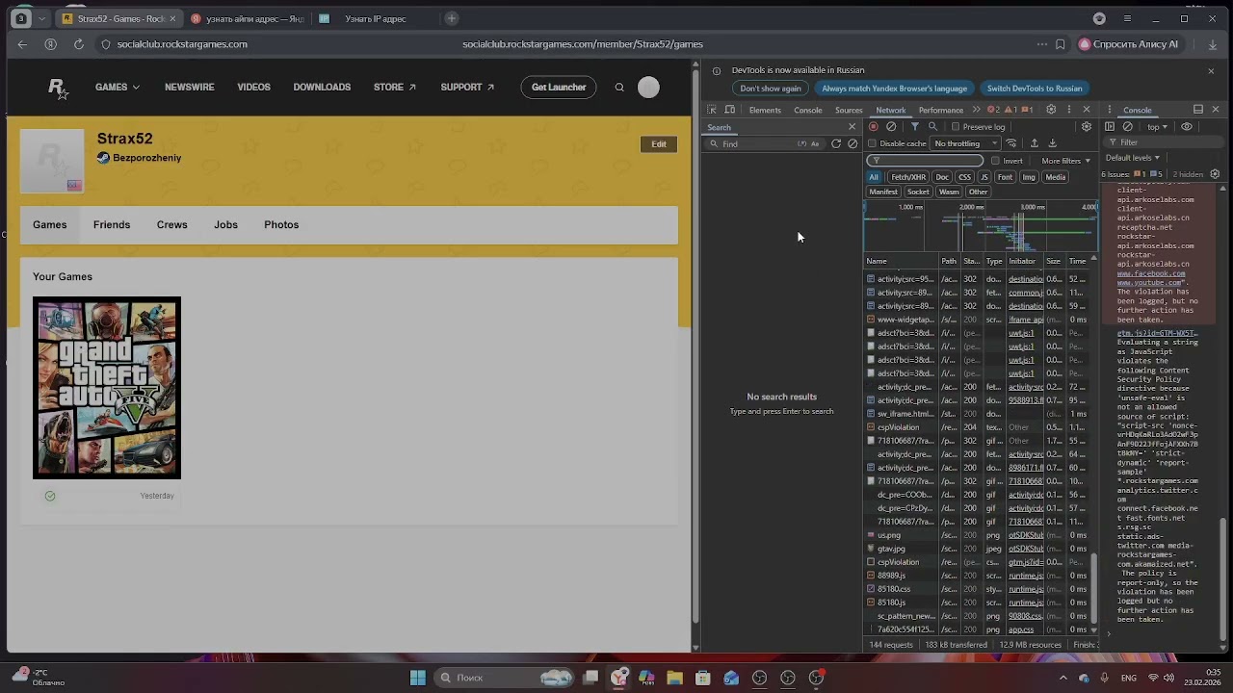This screenshot has height=693, width=1233.
Task: Open the browser tab list dropdown arrow
Action: 43,18
